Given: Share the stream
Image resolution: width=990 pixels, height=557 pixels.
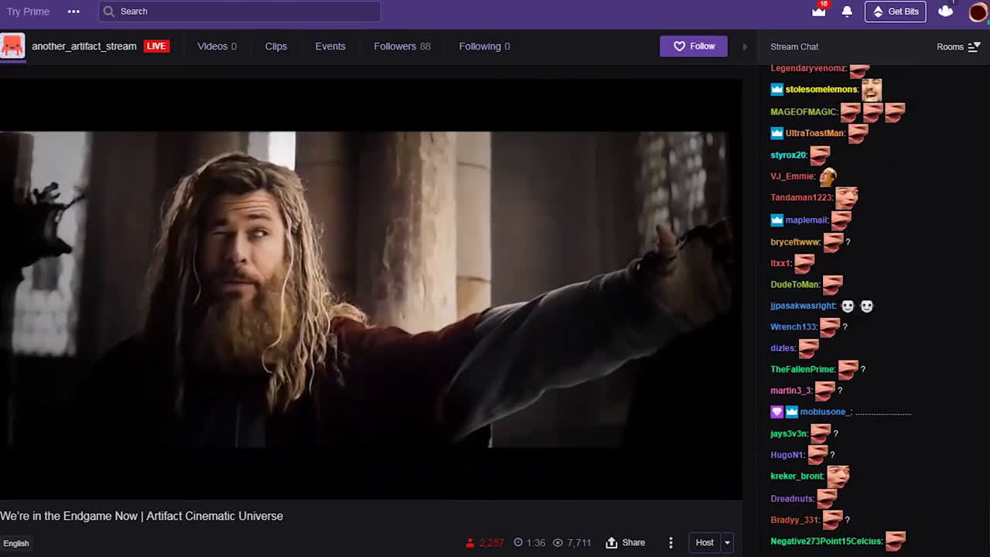Looking at the screenshot, I should (625, 542).
